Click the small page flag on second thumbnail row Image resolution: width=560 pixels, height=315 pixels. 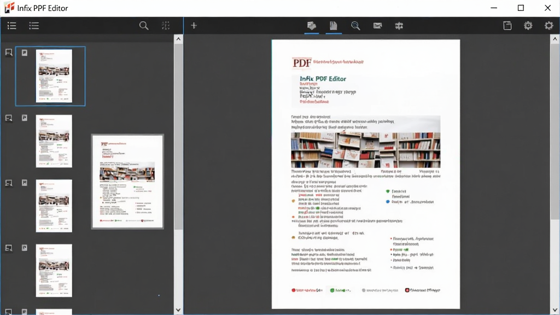coord(24,118)
